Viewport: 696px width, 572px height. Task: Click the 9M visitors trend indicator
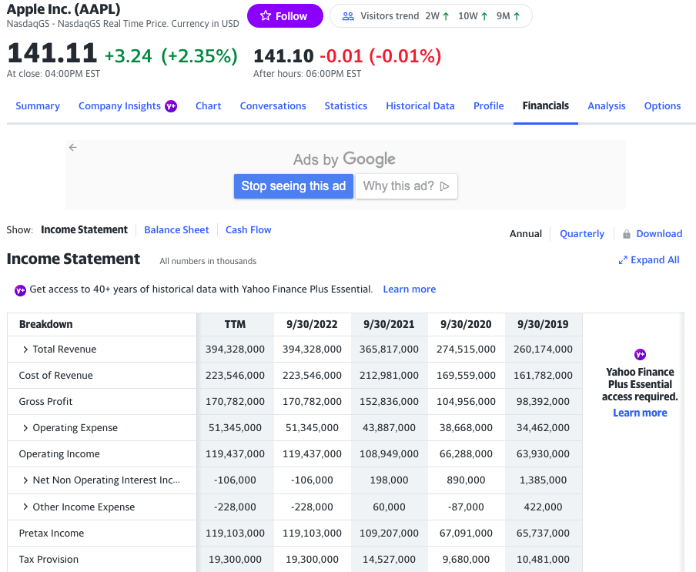point(508,16)
